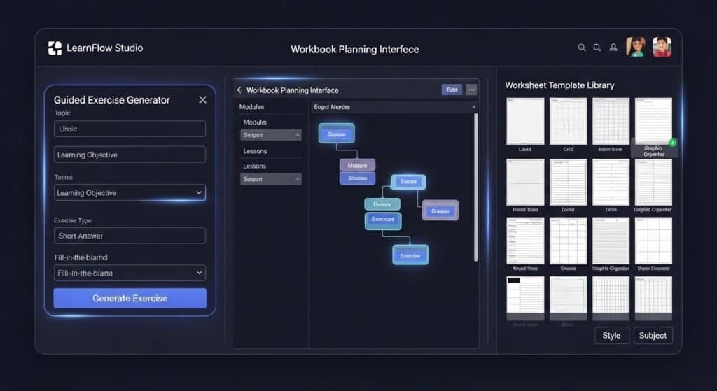Choose the first template in third row

[525, 241]
